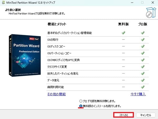Click the MiniTool setup title bar icon
This screenshot has height=119, width=158.
coord(3,2)
